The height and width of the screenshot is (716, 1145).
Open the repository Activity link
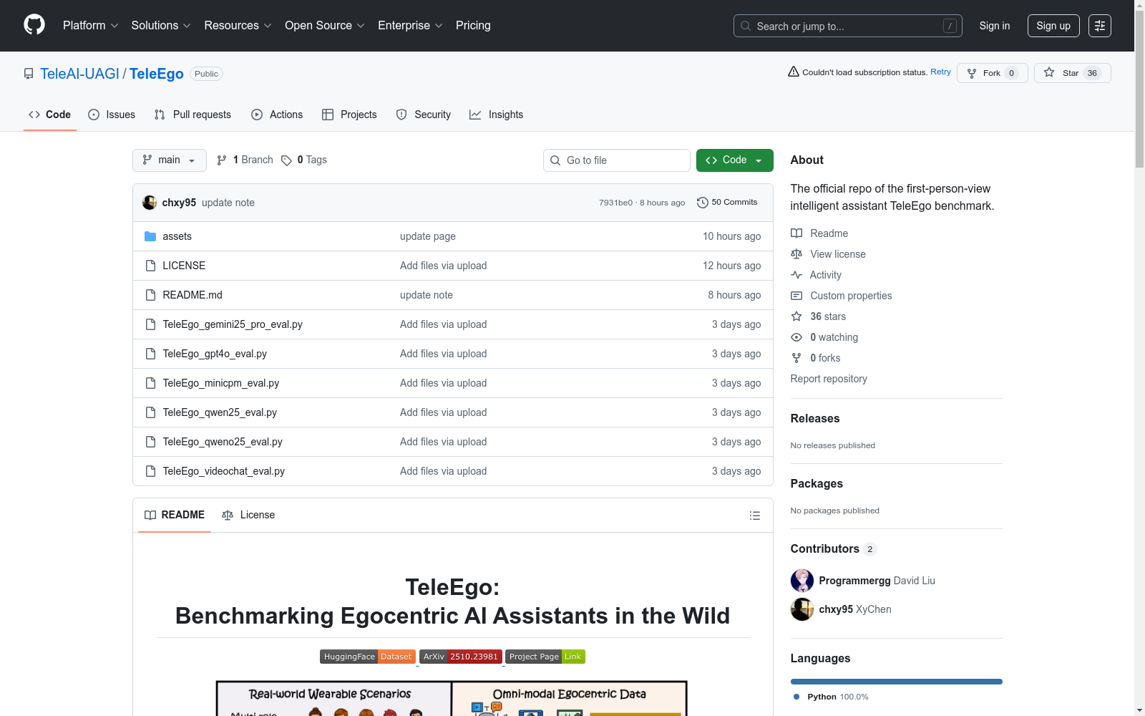pos(817,275)
